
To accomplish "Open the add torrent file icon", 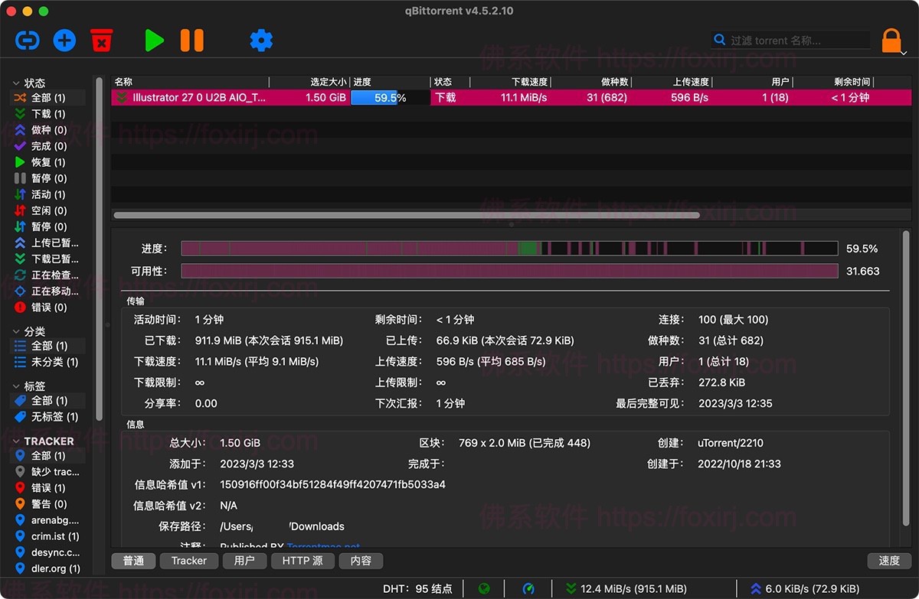I will click(64, 41).
